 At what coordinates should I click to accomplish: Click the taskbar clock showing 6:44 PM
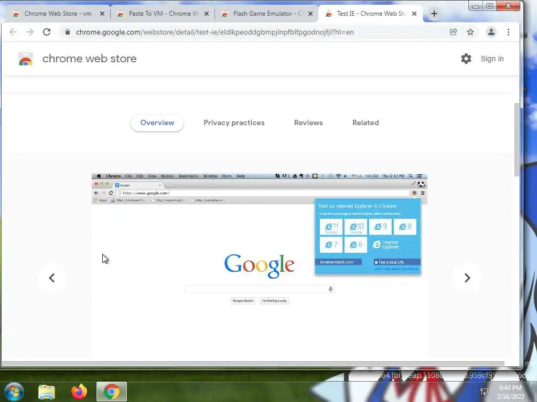(510, 392)
